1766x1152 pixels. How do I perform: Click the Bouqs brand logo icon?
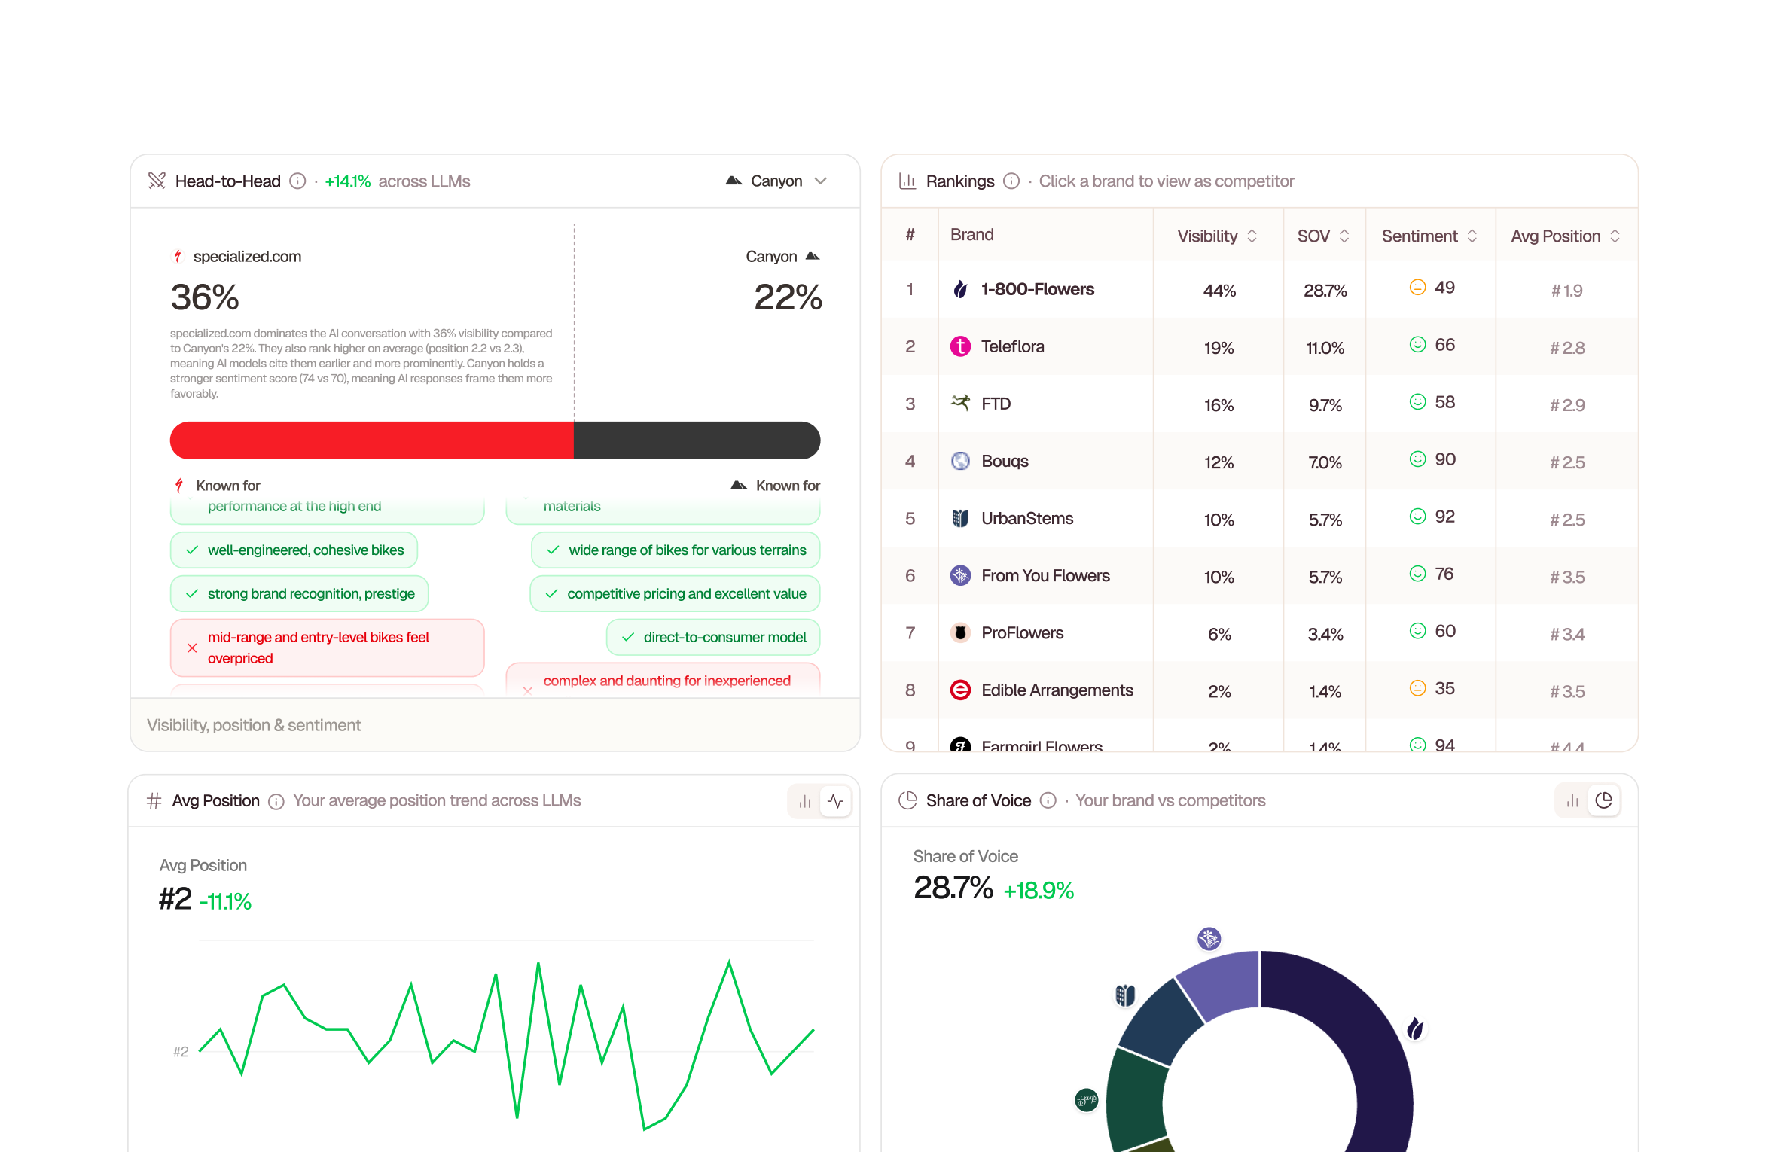[x=960, y=461]
